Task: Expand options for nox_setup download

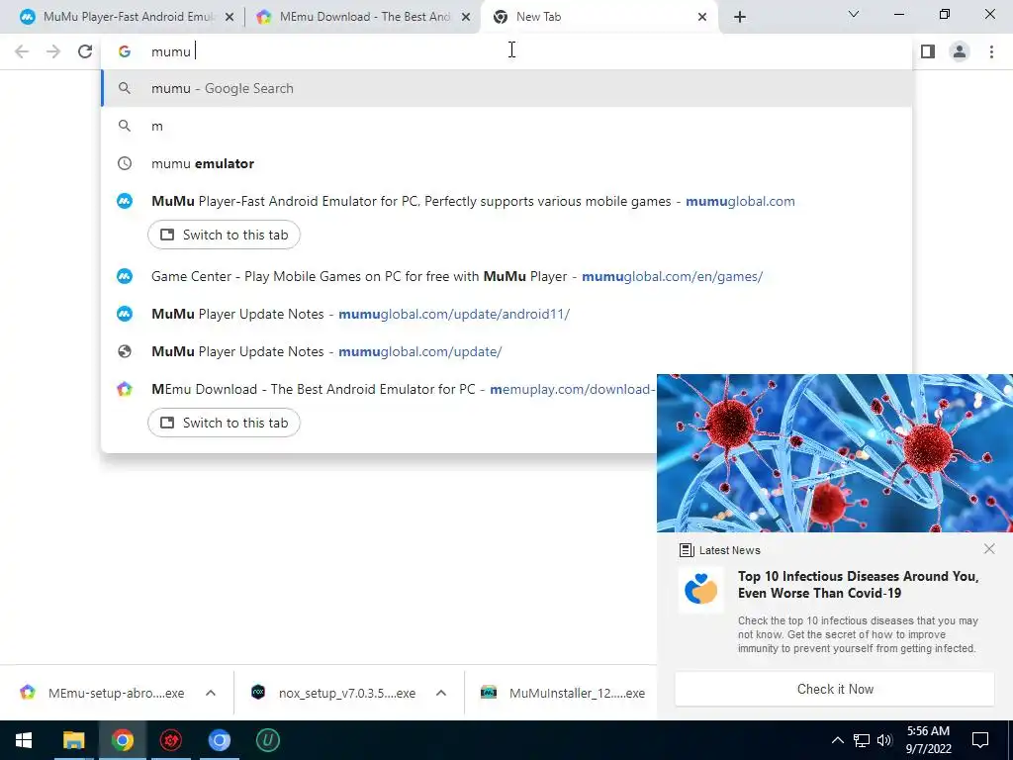Action: click(x=441, y=693)
